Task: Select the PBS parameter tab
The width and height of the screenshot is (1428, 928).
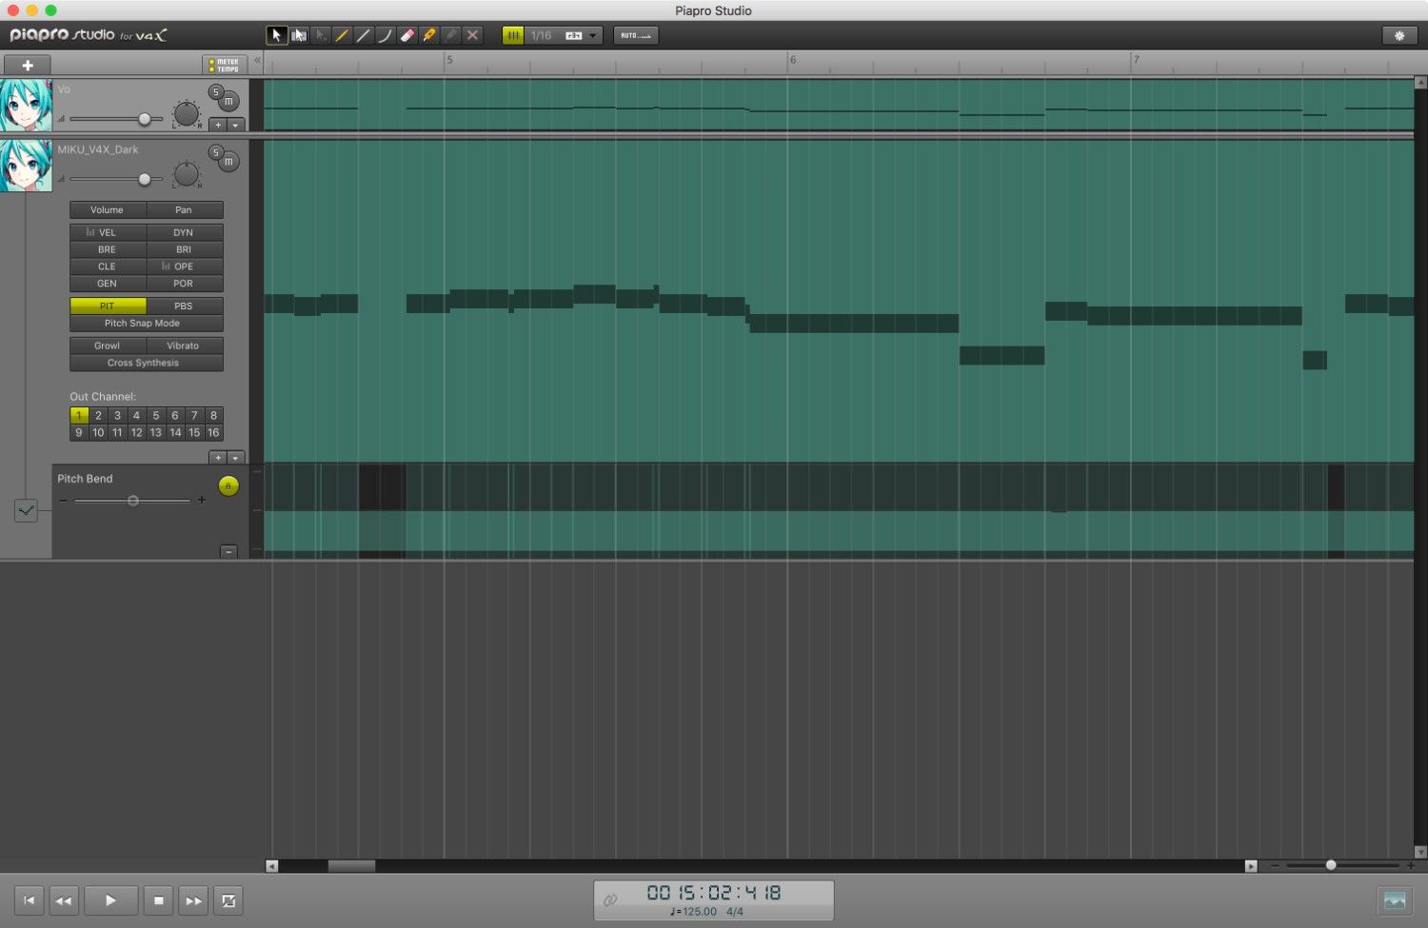Action: pyautogui.click(x=184, y=306)
